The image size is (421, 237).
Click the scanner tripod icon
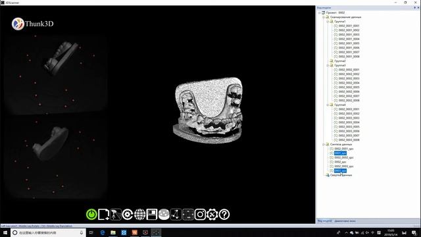(x=116, y=215)
